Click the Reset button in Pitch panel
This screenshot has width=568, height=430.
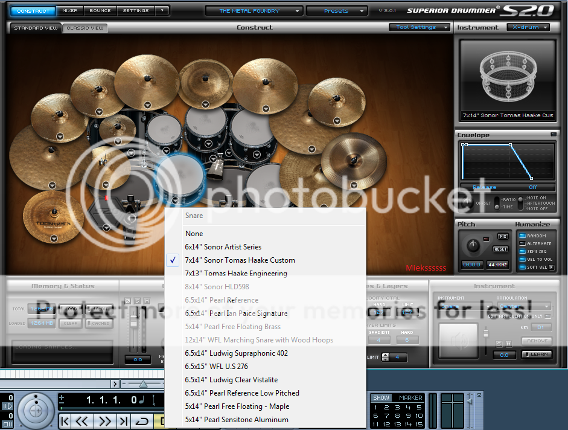pyautogui.click(x=500, y=249)
